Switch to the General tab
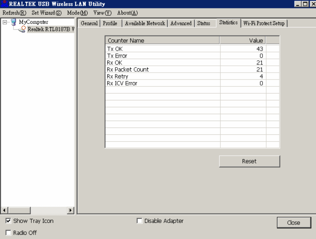The height and width of the screenshot is (239, 316). (x=89, y=23)
